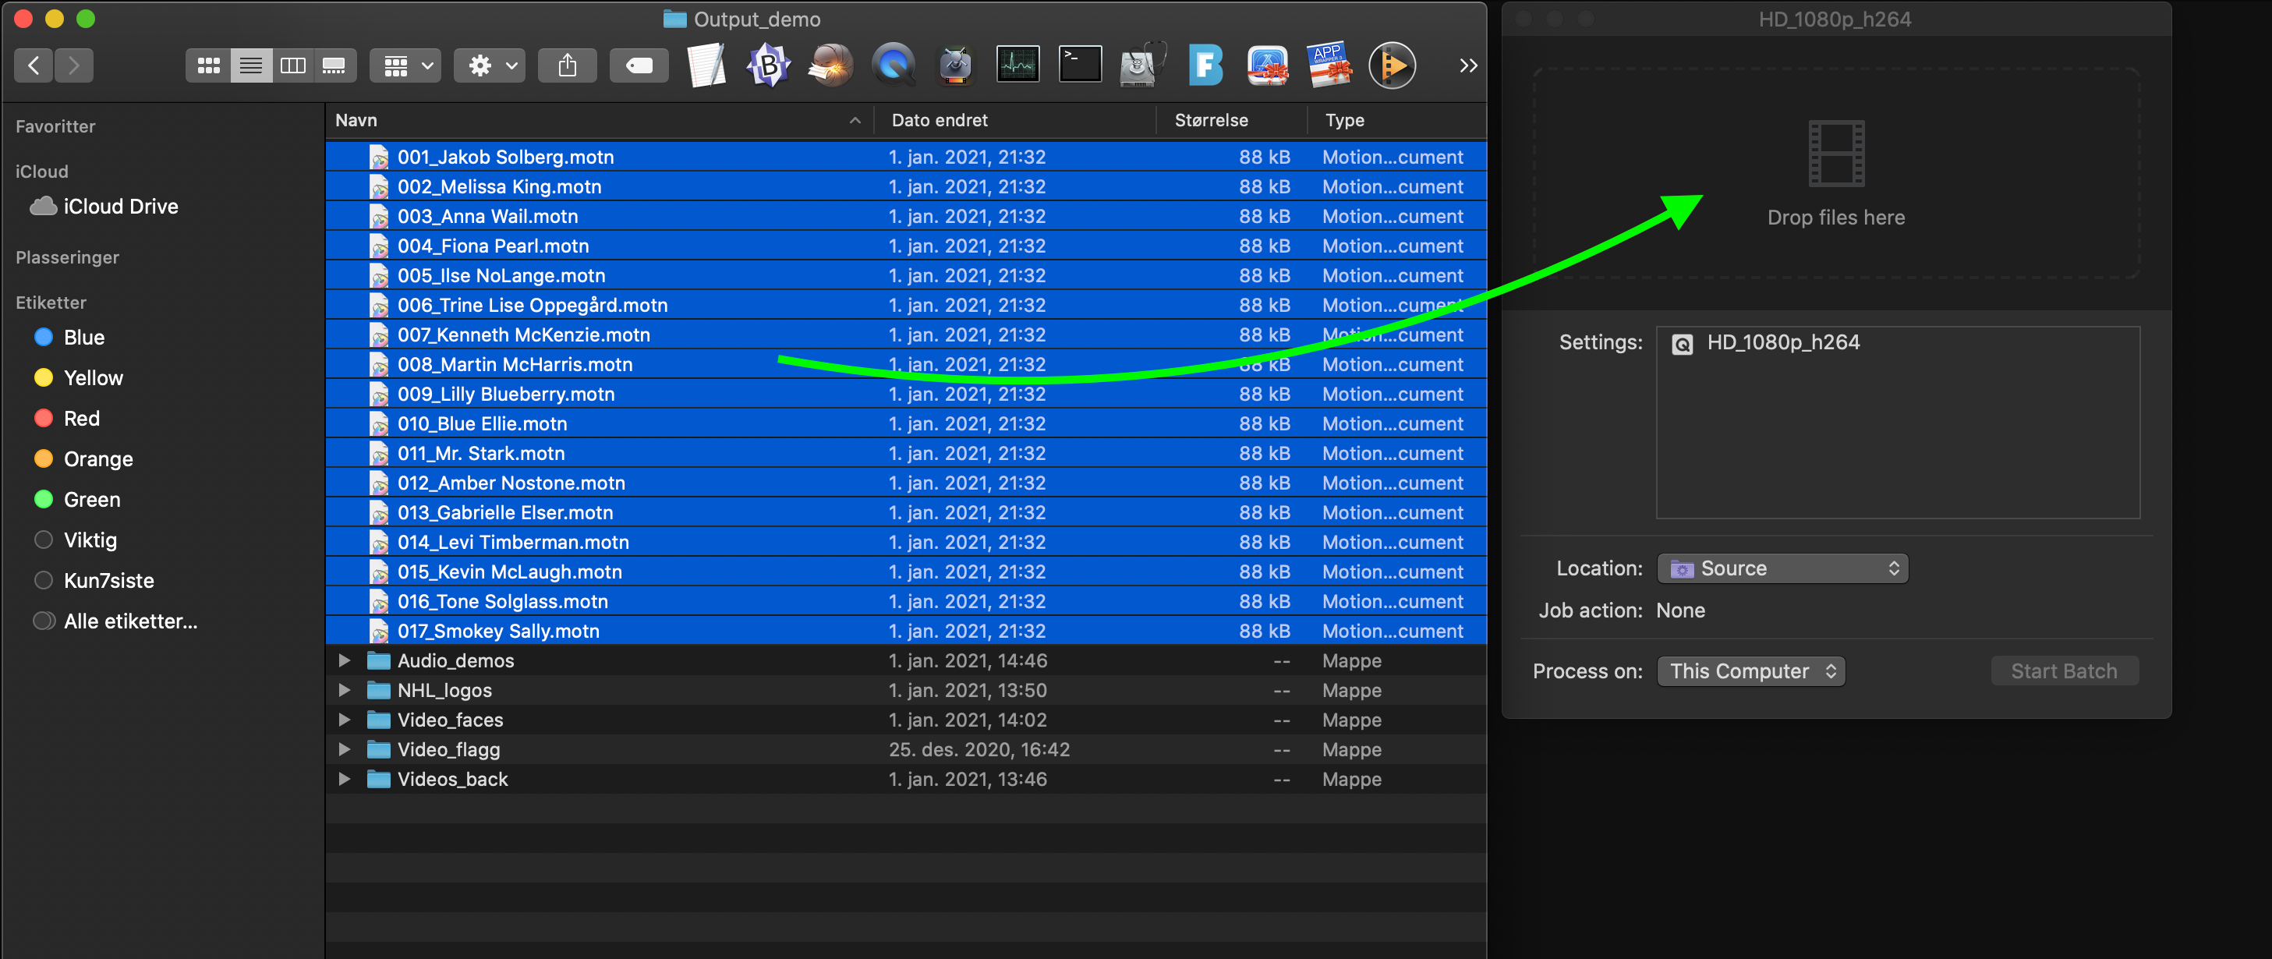Launch the orange play filmstrip app icon
Screen dimensions: 2272x959
[x=1392, y=65]
